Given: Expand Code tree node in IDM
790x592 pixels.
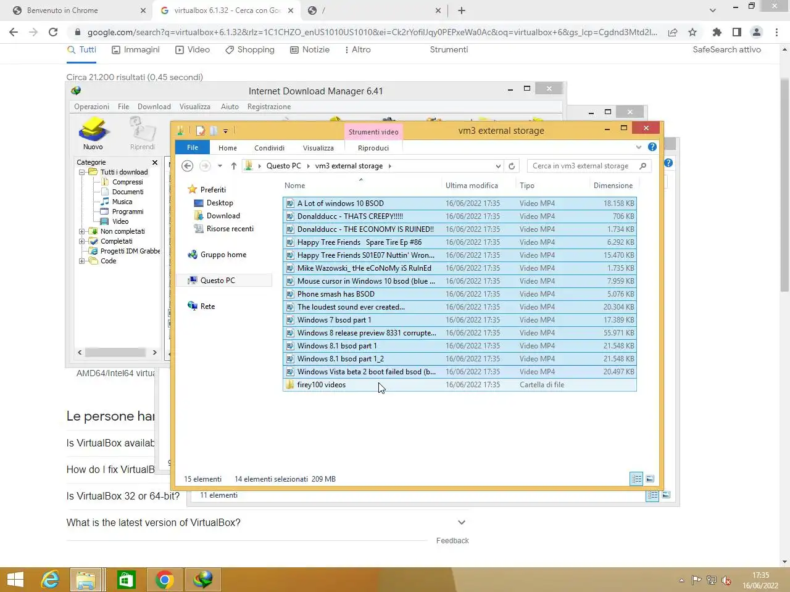Looking at the screenshot, I should [82, 261].
